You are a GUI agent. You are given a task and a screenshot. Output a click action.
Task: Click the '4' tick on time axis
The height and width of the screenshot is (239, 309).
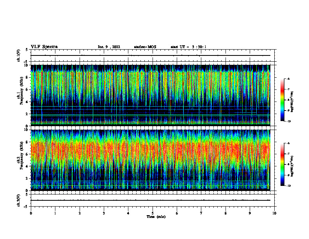128,213
